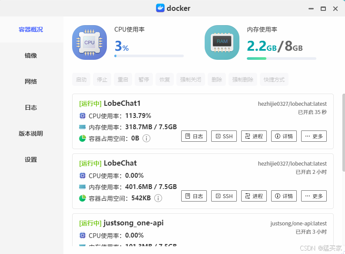The width and height of the screenshot is (345, 254).
Task: Maximize the docker window
Action: 323,9
